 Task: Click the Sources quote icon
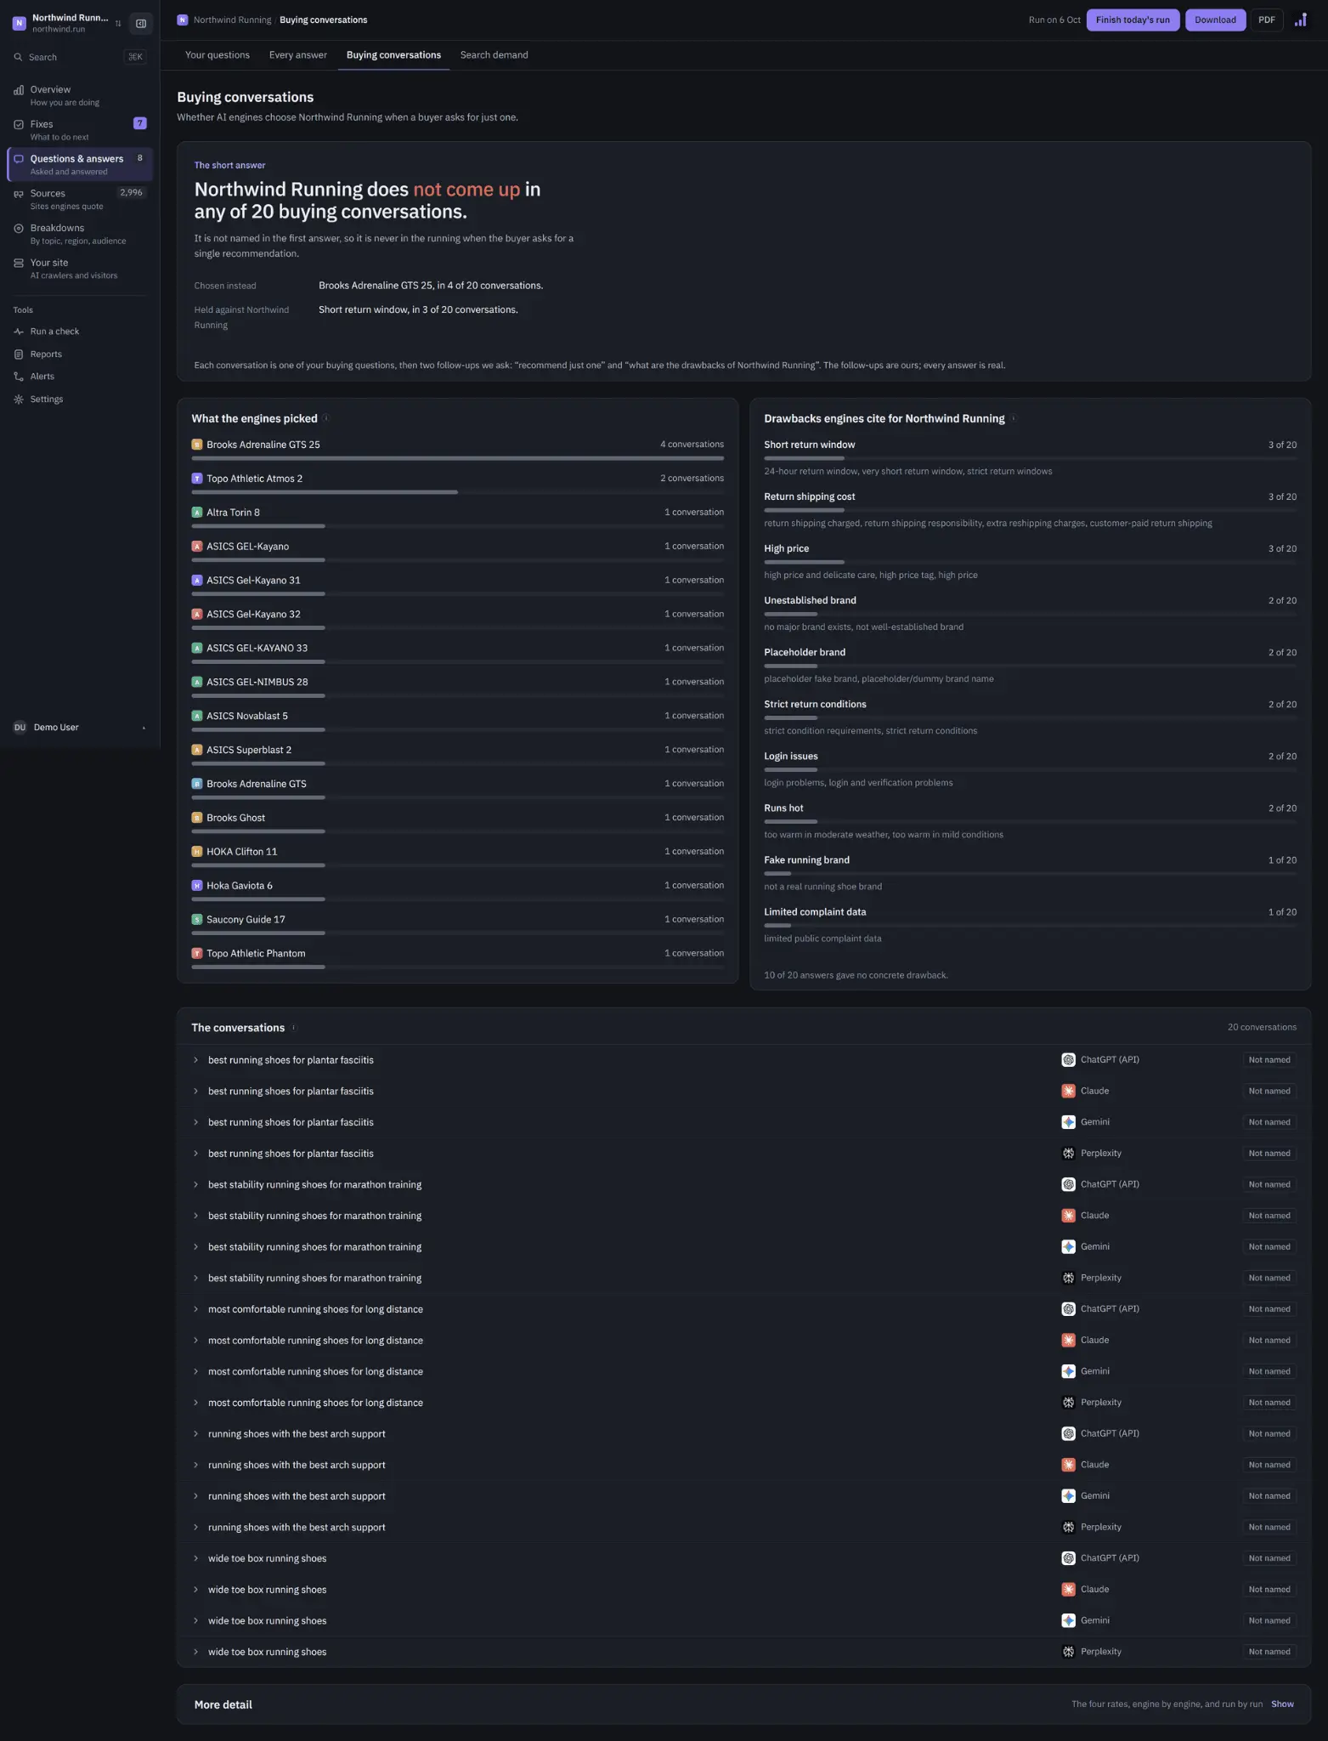(x=19, y=194)
